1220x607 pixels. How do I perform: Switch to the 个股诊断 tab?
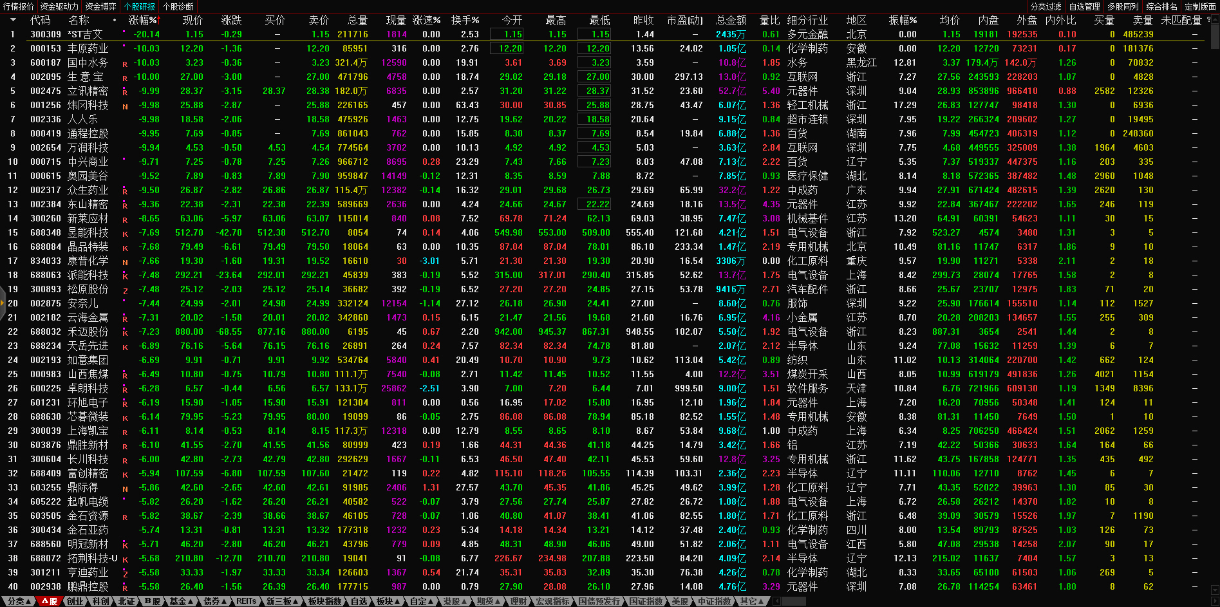tap(178, 6)
